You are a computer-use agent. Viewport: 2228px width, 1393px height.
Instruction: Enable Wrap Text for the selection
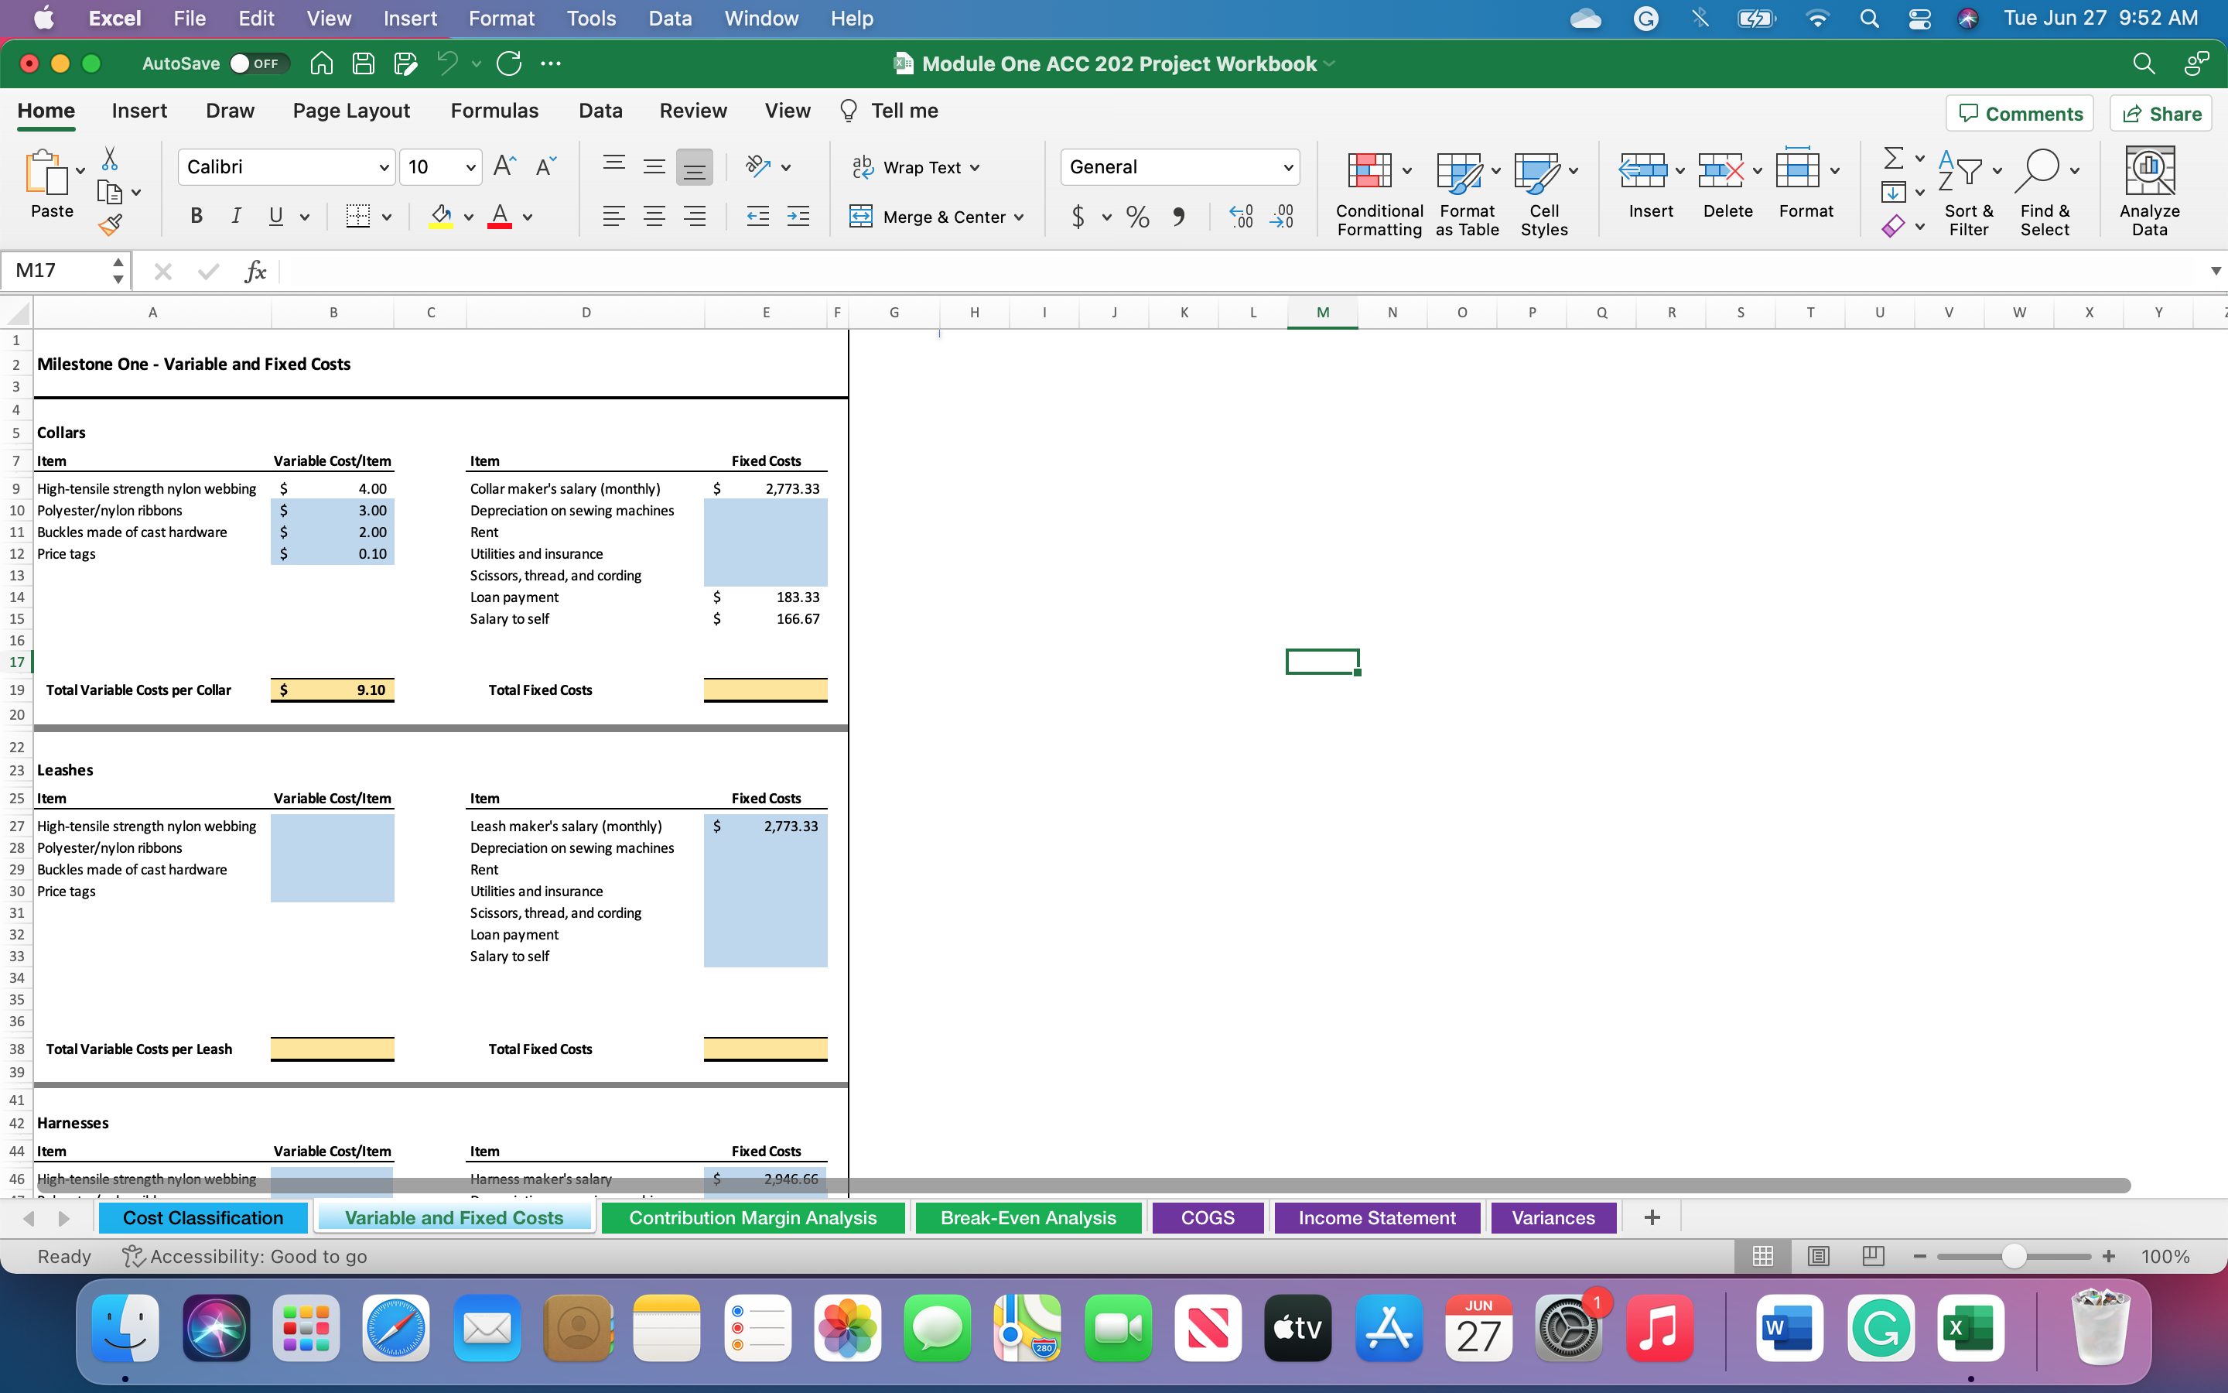[x=916, y=166]
